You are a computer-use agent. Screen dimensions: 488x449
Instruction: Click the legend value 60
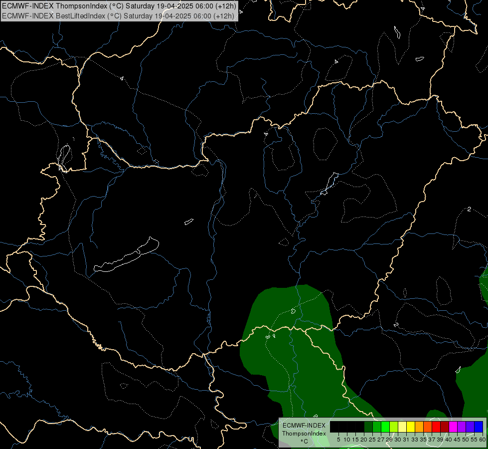point(483,440)
